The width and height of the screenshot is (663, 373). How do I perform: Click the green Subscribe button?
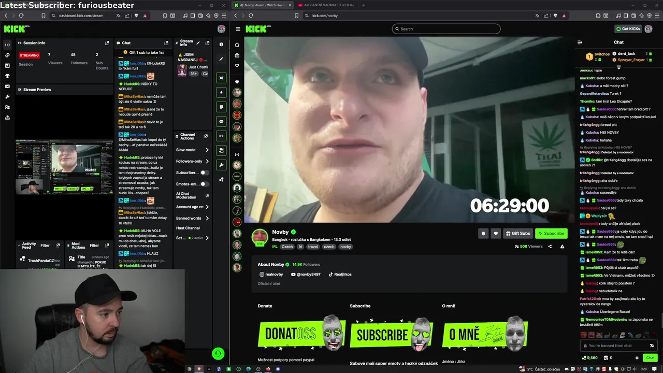551,233
